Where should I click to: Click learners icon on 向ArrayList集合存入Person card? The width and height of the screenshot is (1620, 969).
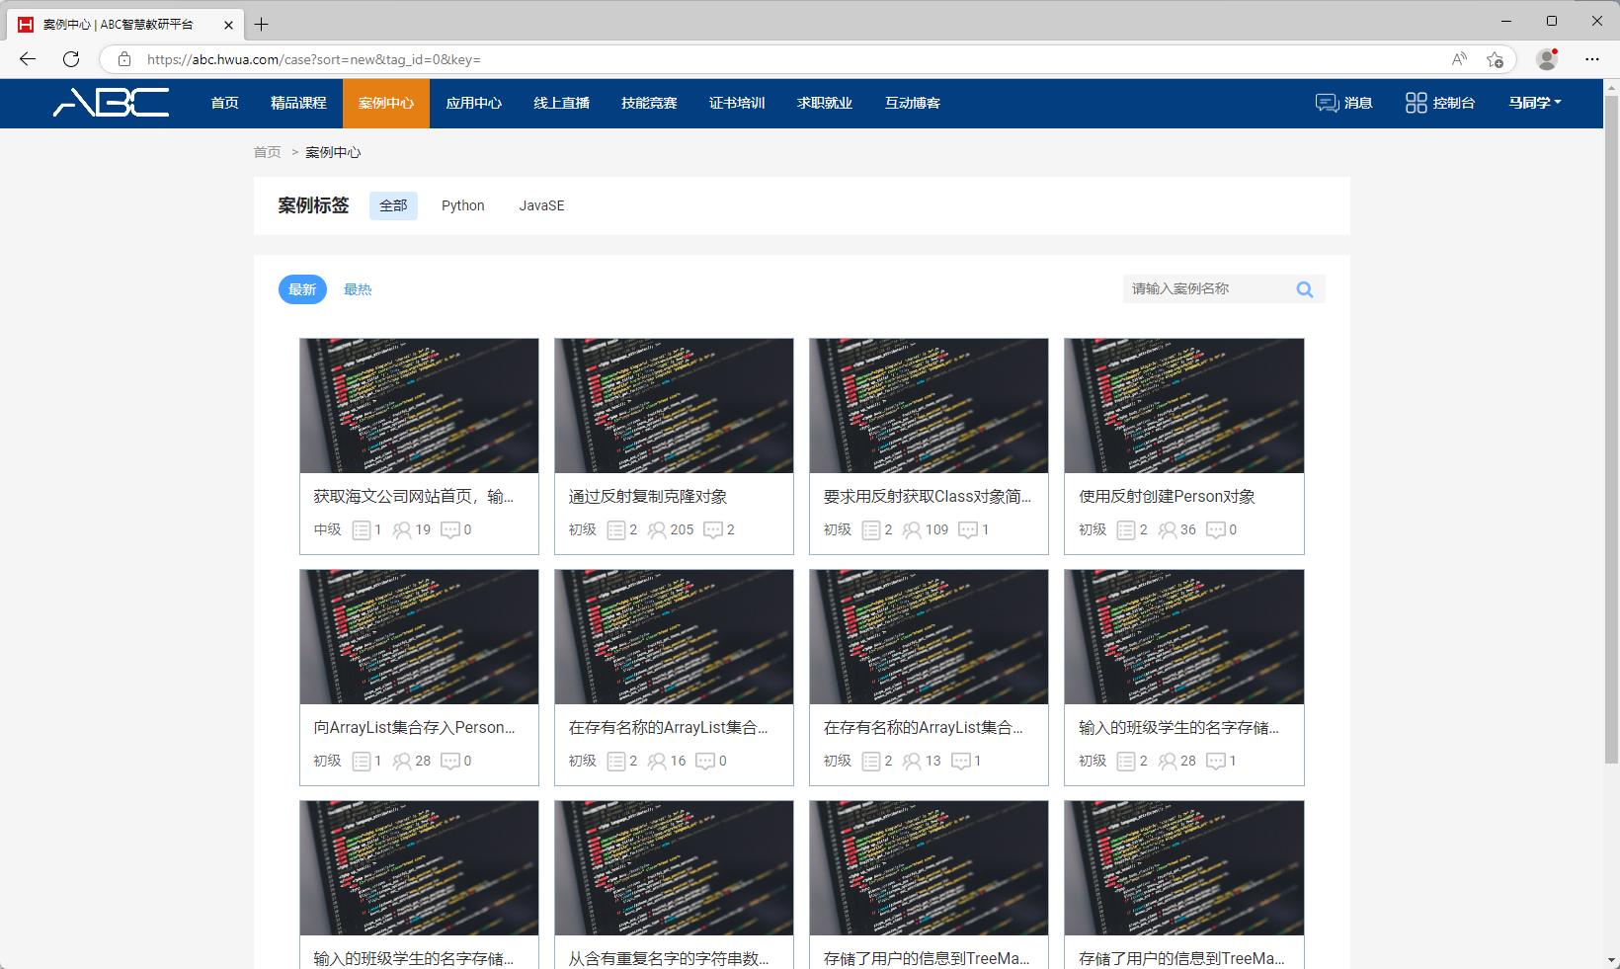[x=402, y=762]
